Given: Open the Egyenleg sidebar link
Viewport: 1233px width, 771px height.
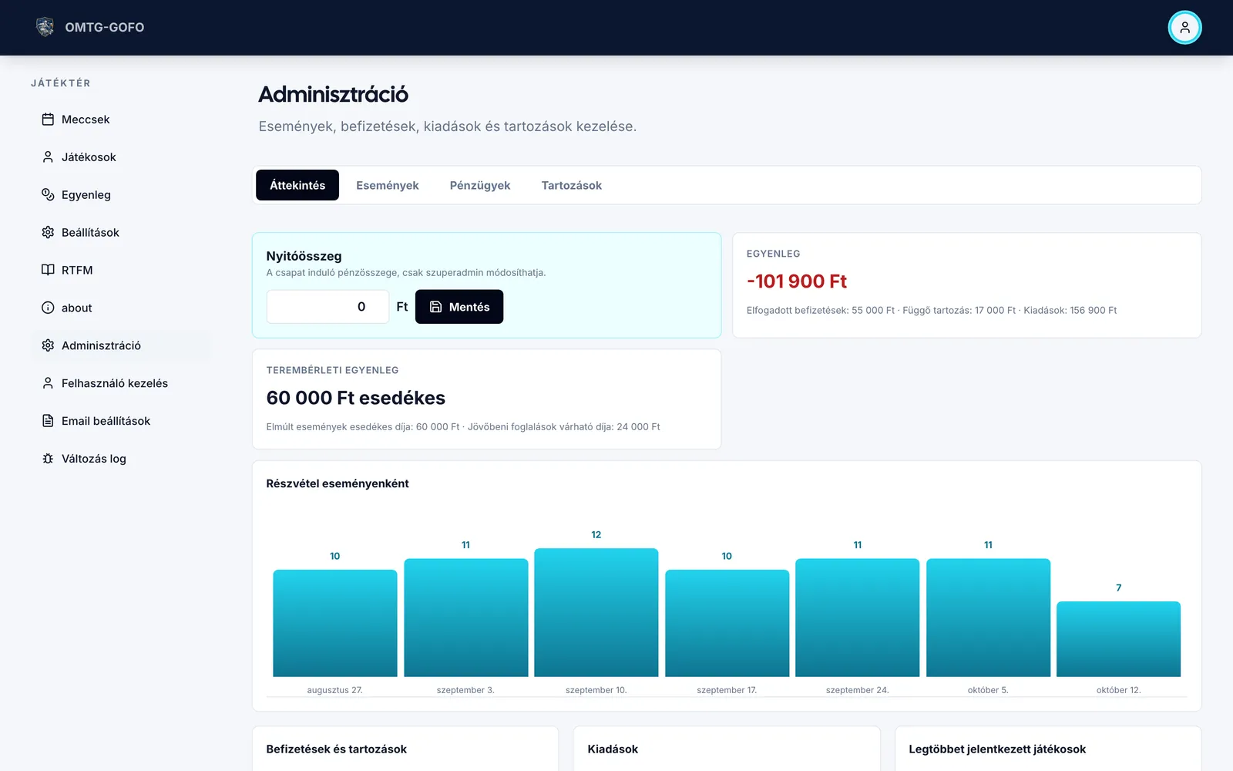Looking at the screenshot, I should click(121, 194).
